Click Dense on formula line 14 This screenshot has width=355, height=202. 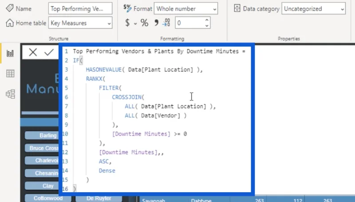click(107, 171)
